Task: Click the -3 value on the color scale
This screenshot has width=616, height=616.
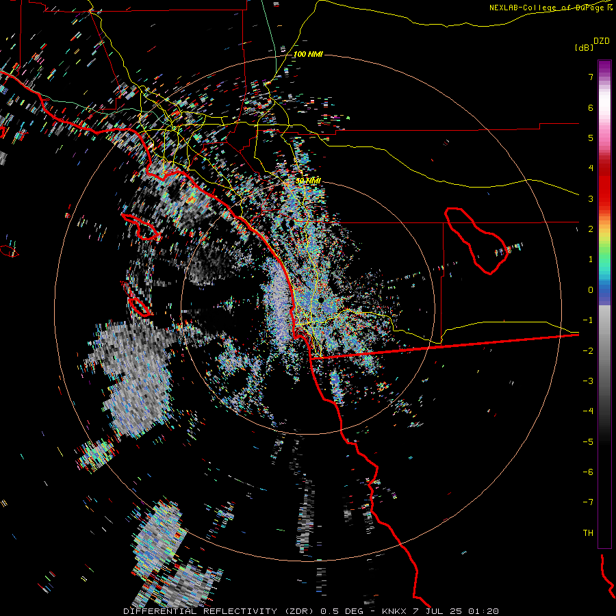Action: (588, 381)
